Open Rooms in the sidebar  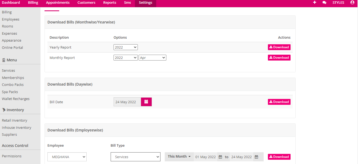pos(7,26)
